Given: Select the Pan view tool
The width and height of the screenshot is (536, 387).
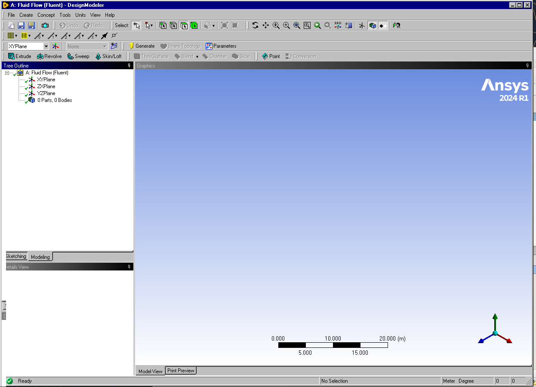Looking at the screenshot, I should [265, 25].
